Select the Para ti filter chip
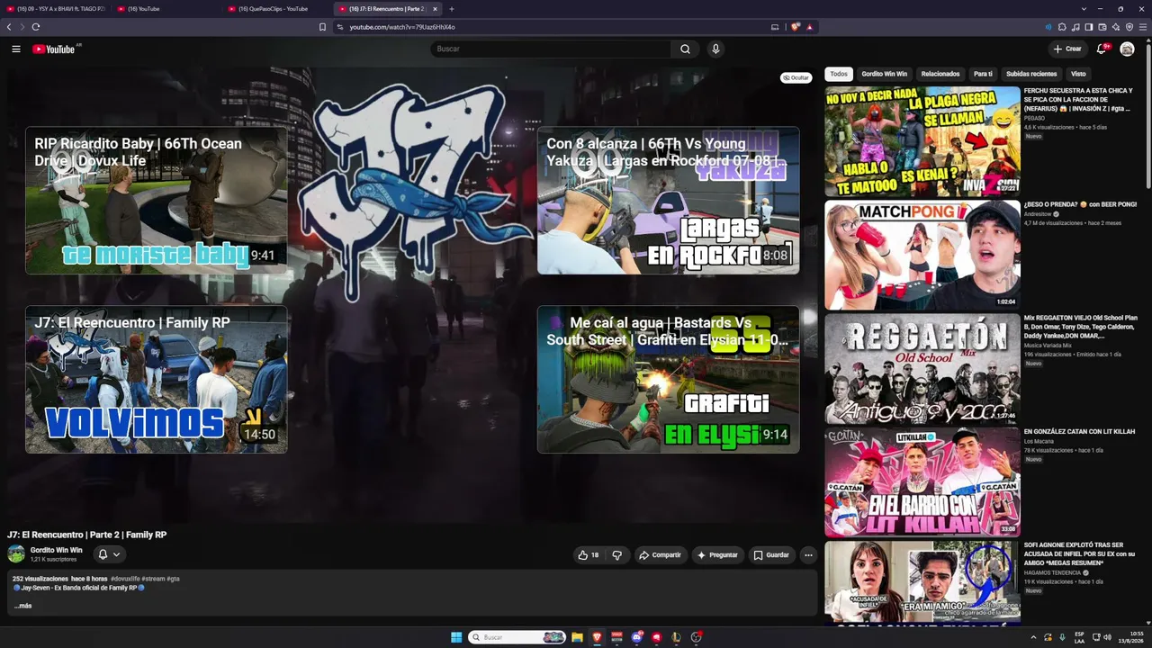Image resolution: width=1152 pixels, height=648 pixels. tap(983, 74)
